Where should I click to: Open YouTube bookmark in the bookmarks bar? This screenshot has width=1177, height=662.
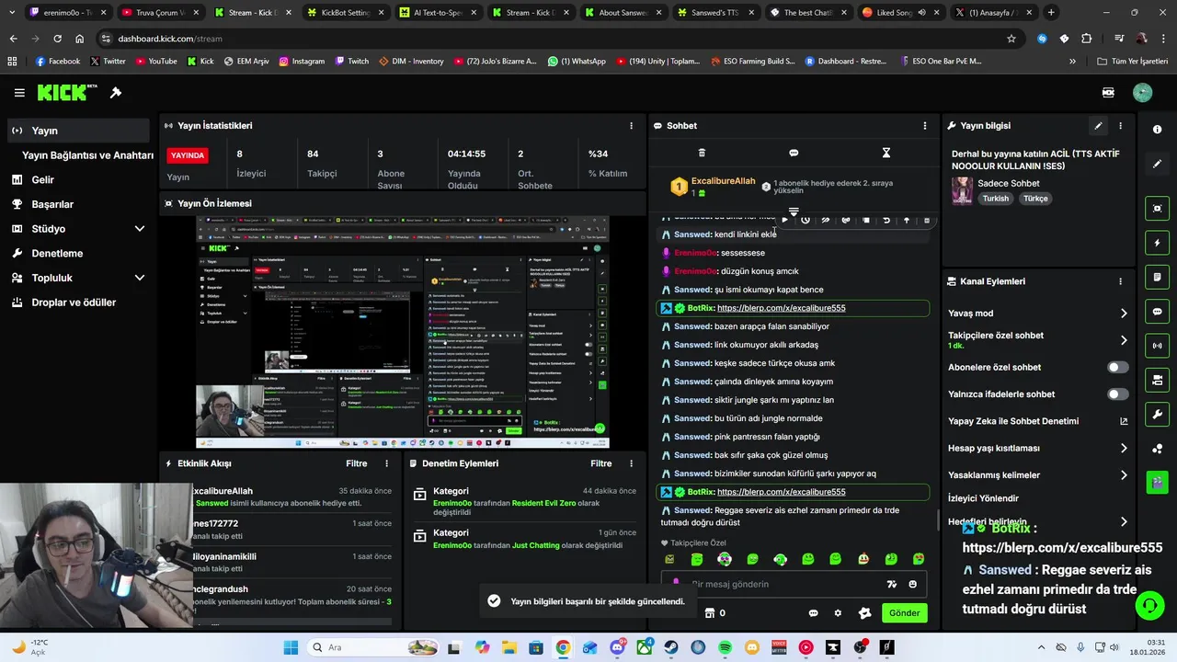click(x=156, y=62)
